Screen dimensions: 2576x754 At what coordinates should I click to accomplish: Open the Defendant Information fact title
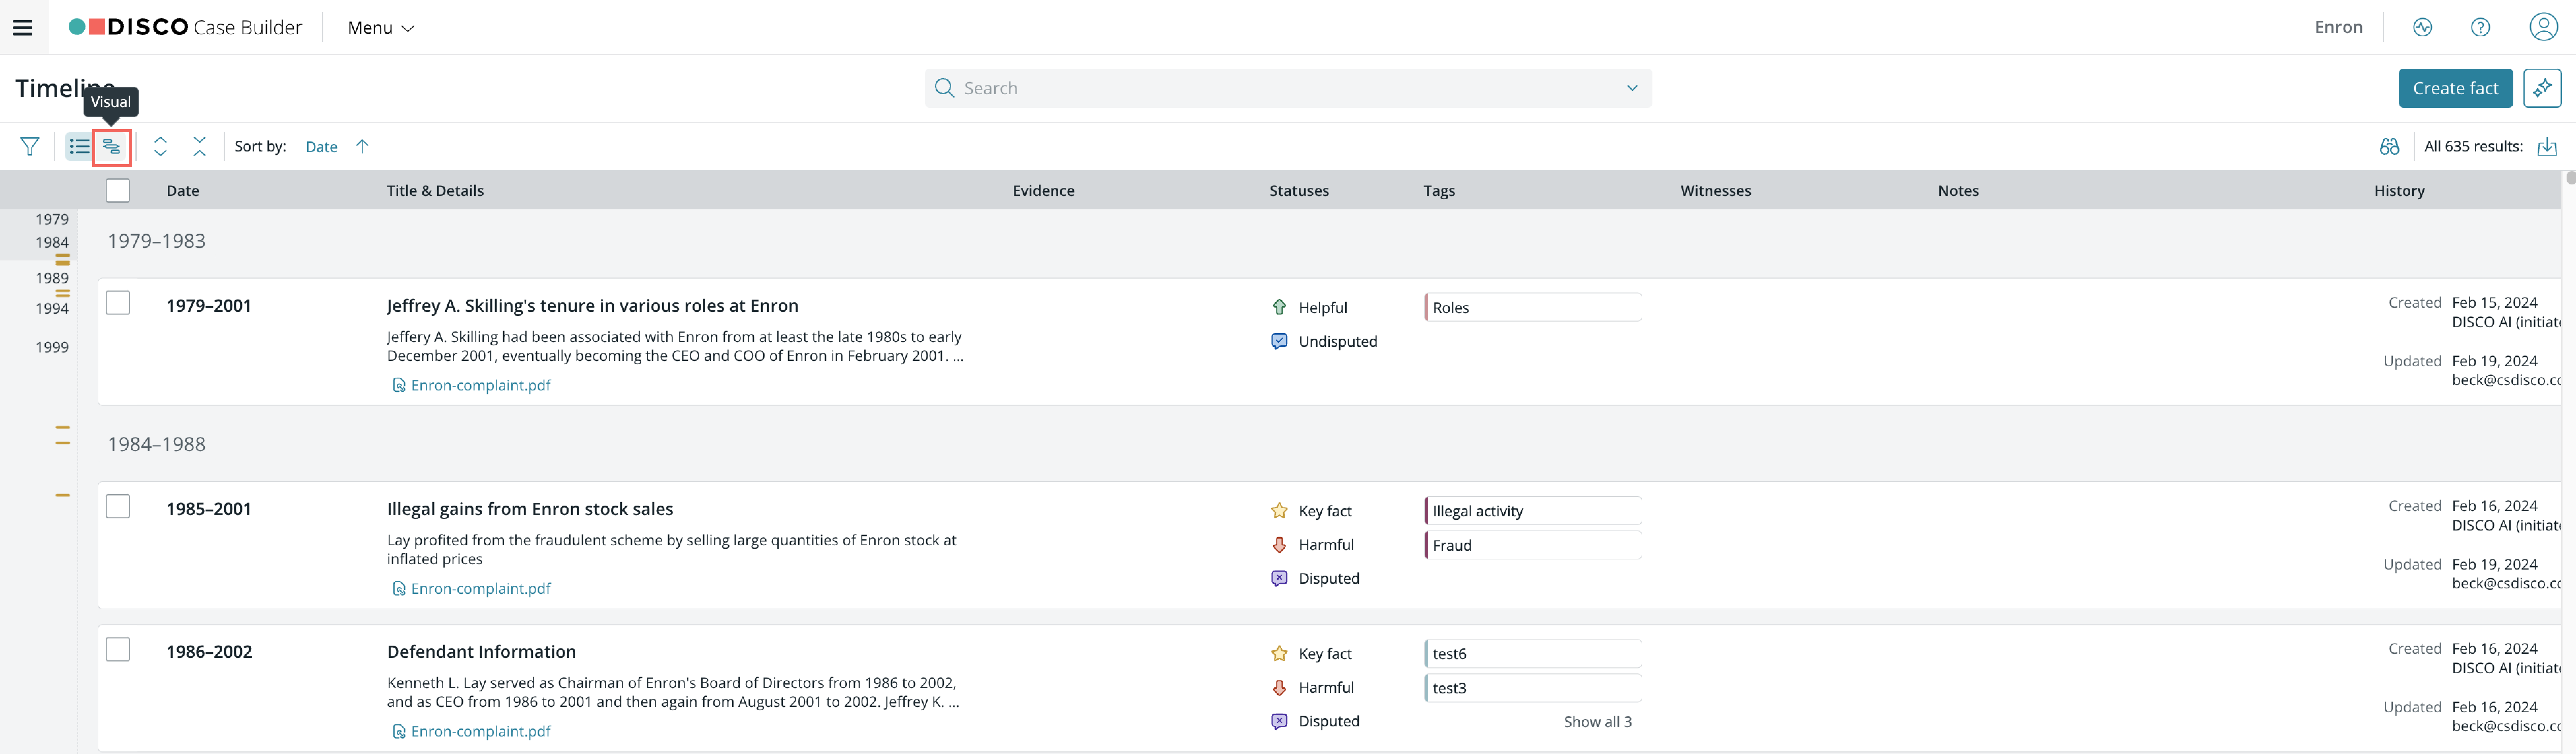click(x=481, y=652)
